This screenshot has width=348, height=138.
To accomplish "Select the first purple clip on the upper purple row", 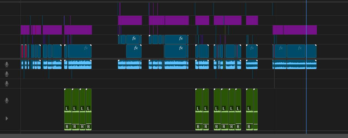I will (130, 20).
